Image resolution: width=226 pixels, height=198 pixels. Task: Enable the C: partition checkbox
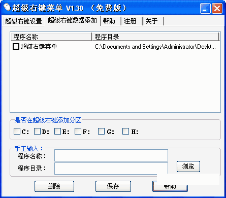pos(17,131)
